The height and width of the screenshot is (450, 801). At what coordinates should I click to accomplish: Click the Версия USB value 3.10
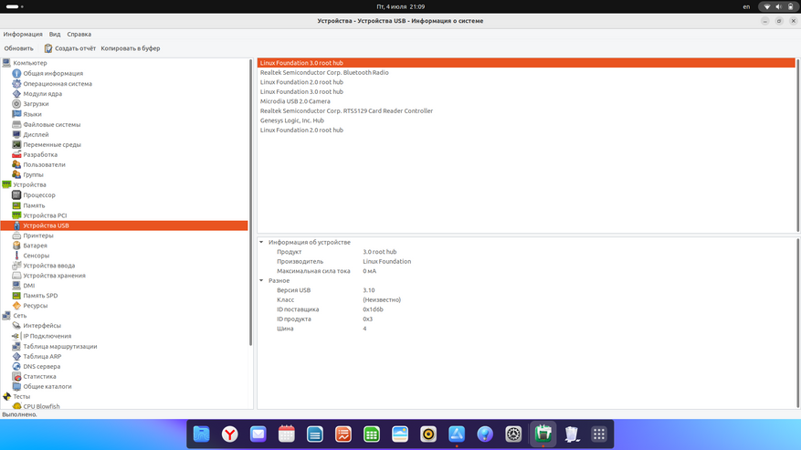(x=369, y=290)
